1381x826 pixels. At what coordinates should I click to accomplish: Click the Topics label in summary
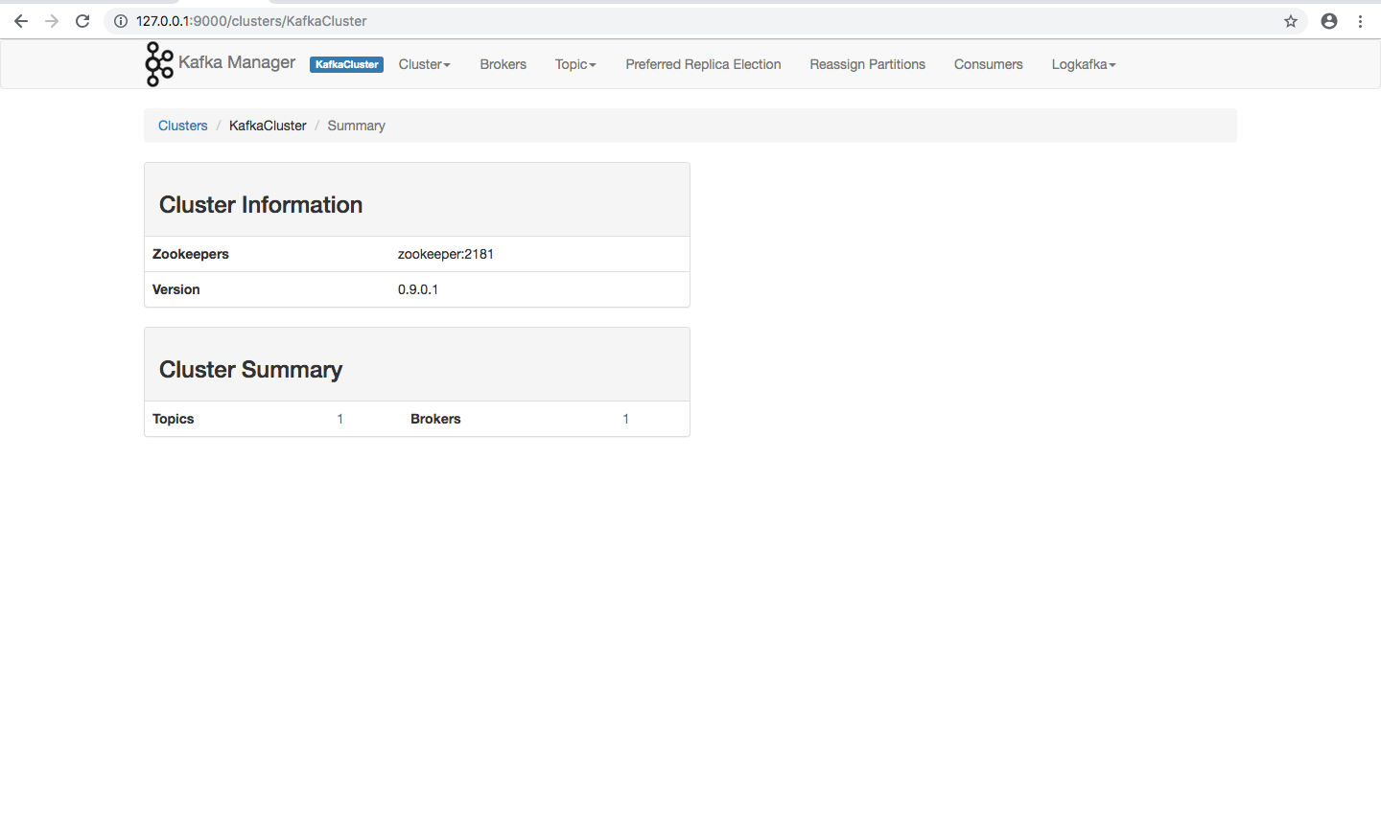click(x=174, y=419)
